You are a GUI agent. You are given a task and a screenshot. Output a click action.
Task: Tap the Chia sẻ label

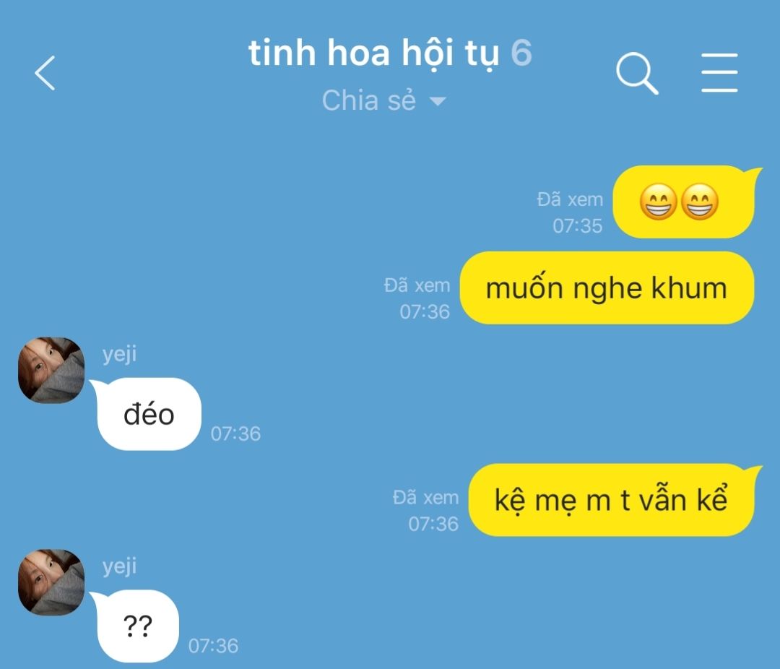click(x=368, y=100)
